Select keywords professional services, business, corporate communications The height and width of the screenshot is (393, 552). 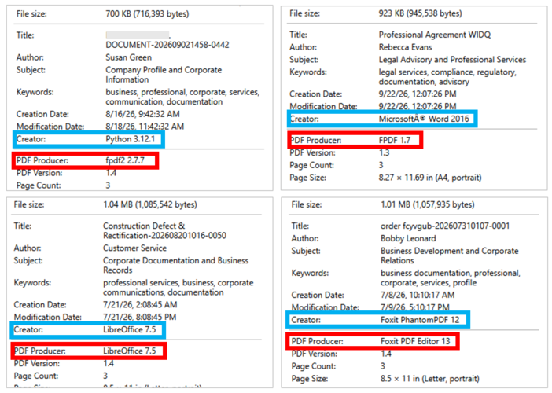(178, 288)
